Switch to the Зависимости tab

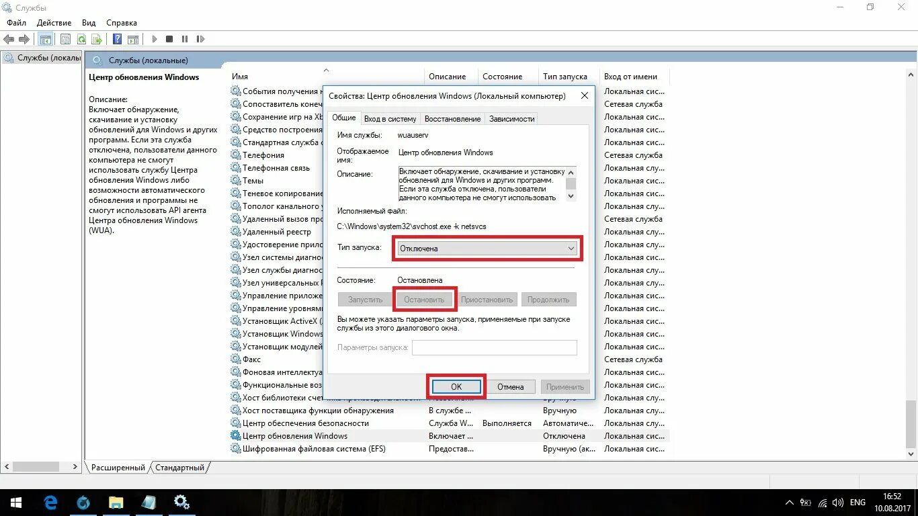(511, 119)
